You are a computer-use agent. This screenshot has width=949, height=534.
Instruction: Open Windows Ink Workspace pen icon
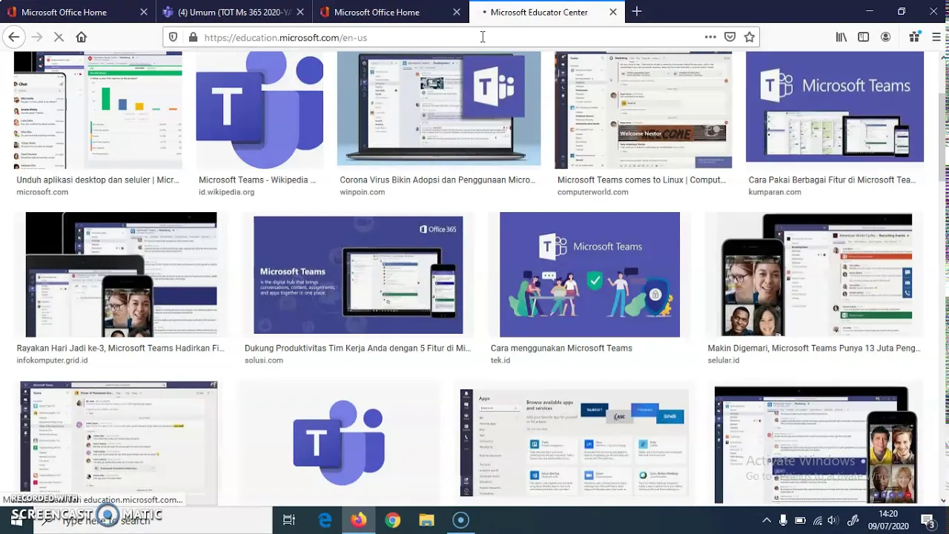[853, 520]
